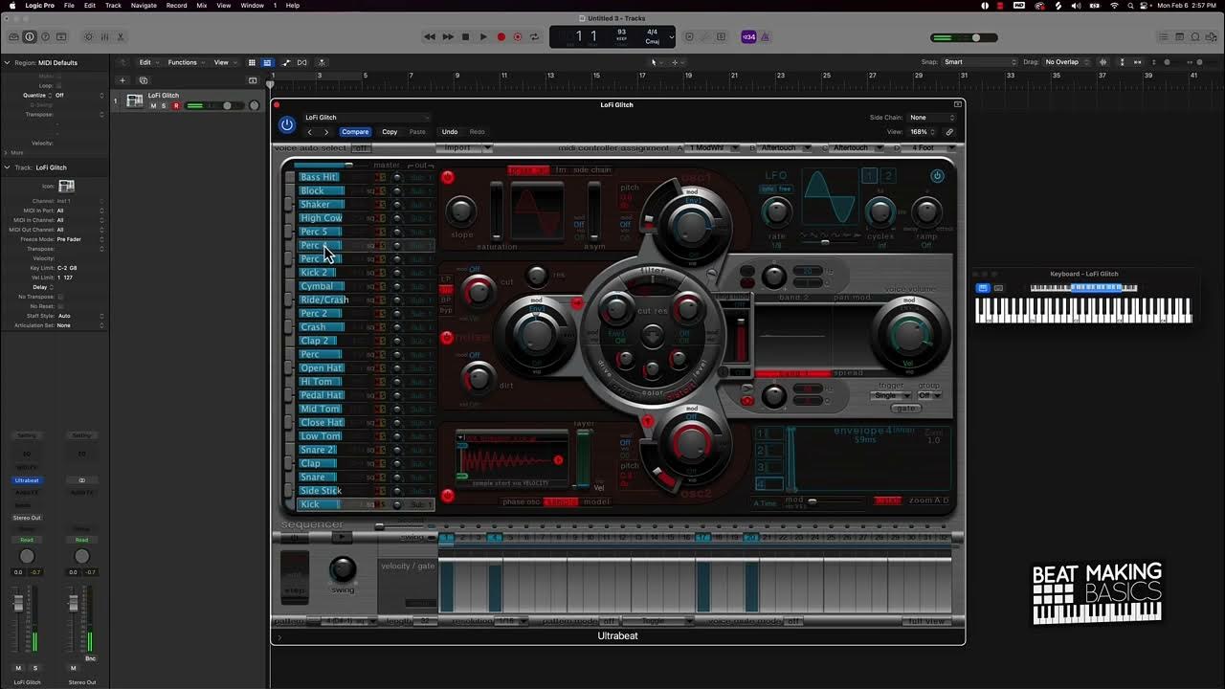
Task: Open the Snap Smart dropdown
Action: point(980,62)
